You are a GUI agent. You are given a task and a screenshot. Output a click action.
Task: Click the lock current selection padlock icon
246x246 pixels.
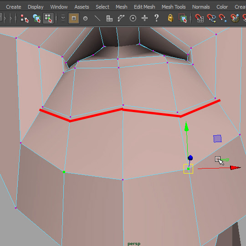point(170,18)
